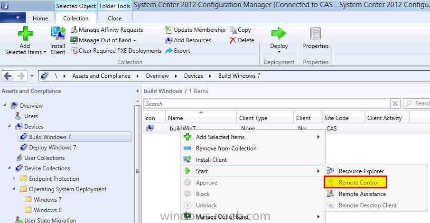Click the Remote Assistance icon
The image size is (430, 223).
330,194
